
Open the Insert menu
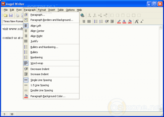(x=52, y=10)
